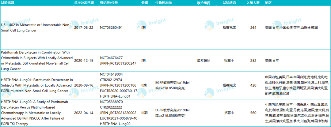331x127 pixels.
Task: Select the date 2020-09-16 cell
Action: [x=84, y=85]
